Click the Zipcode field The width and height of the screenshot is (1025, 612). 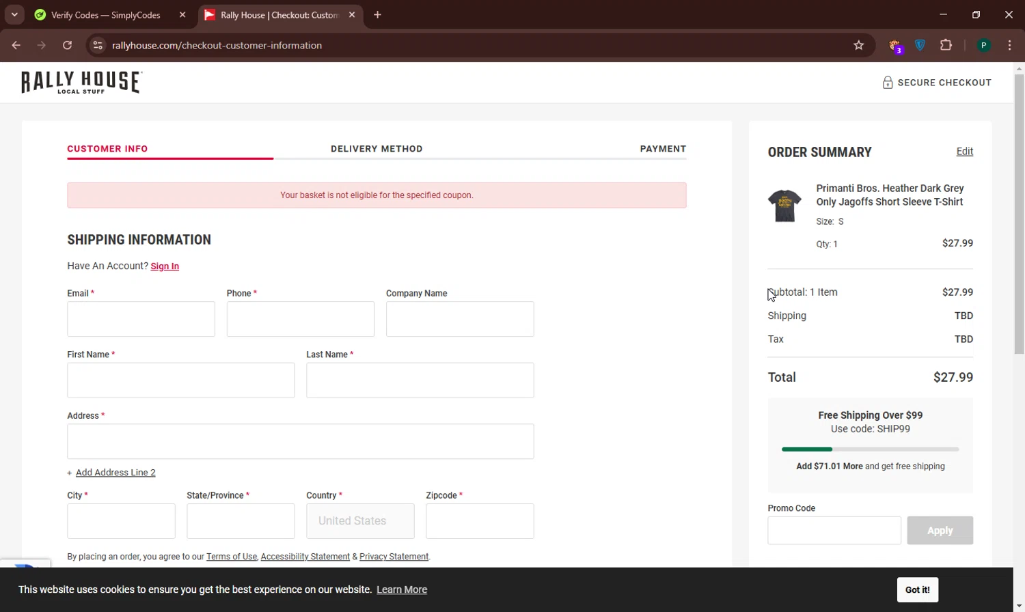(x=480, y=521)
